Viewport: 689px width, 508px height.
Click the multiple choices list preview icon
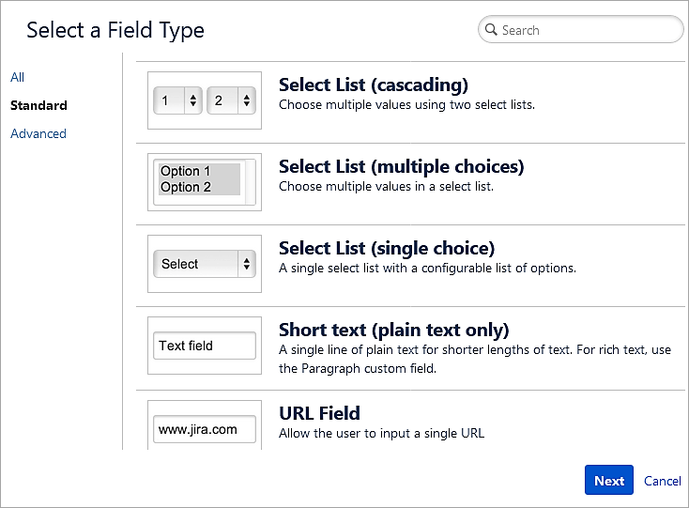click(x=205, y=182)
